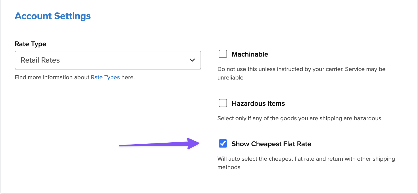Click the "Hazardous Items" label text

(258, 104)
